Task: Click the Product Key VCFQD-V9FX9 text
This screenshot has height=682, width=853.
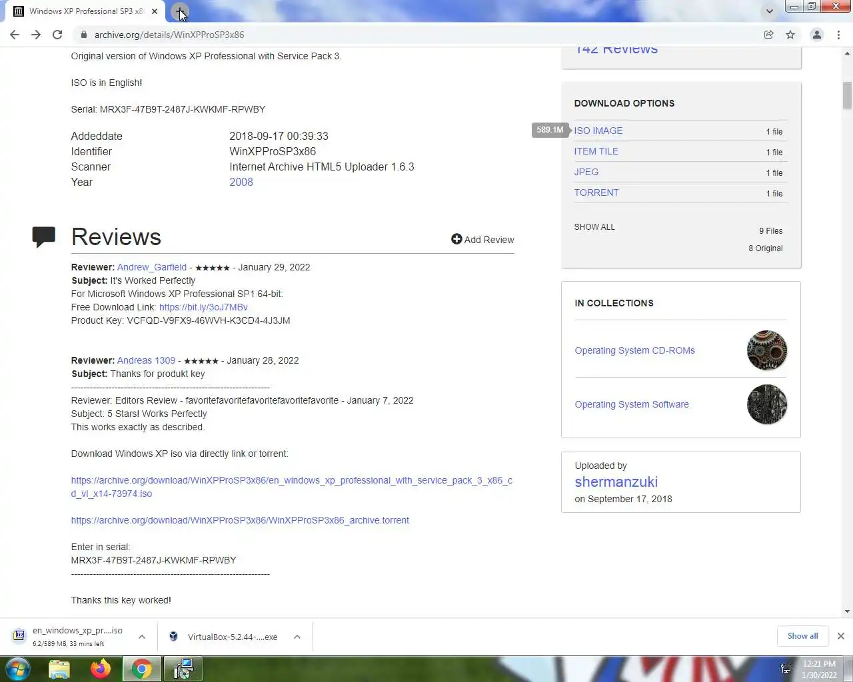Action: [x=209, y=320]
